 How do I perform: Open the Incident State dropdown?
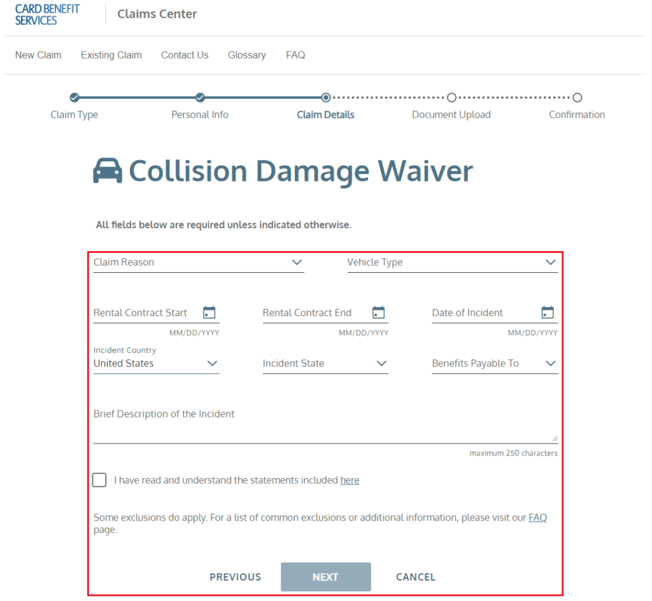(325, 363)
